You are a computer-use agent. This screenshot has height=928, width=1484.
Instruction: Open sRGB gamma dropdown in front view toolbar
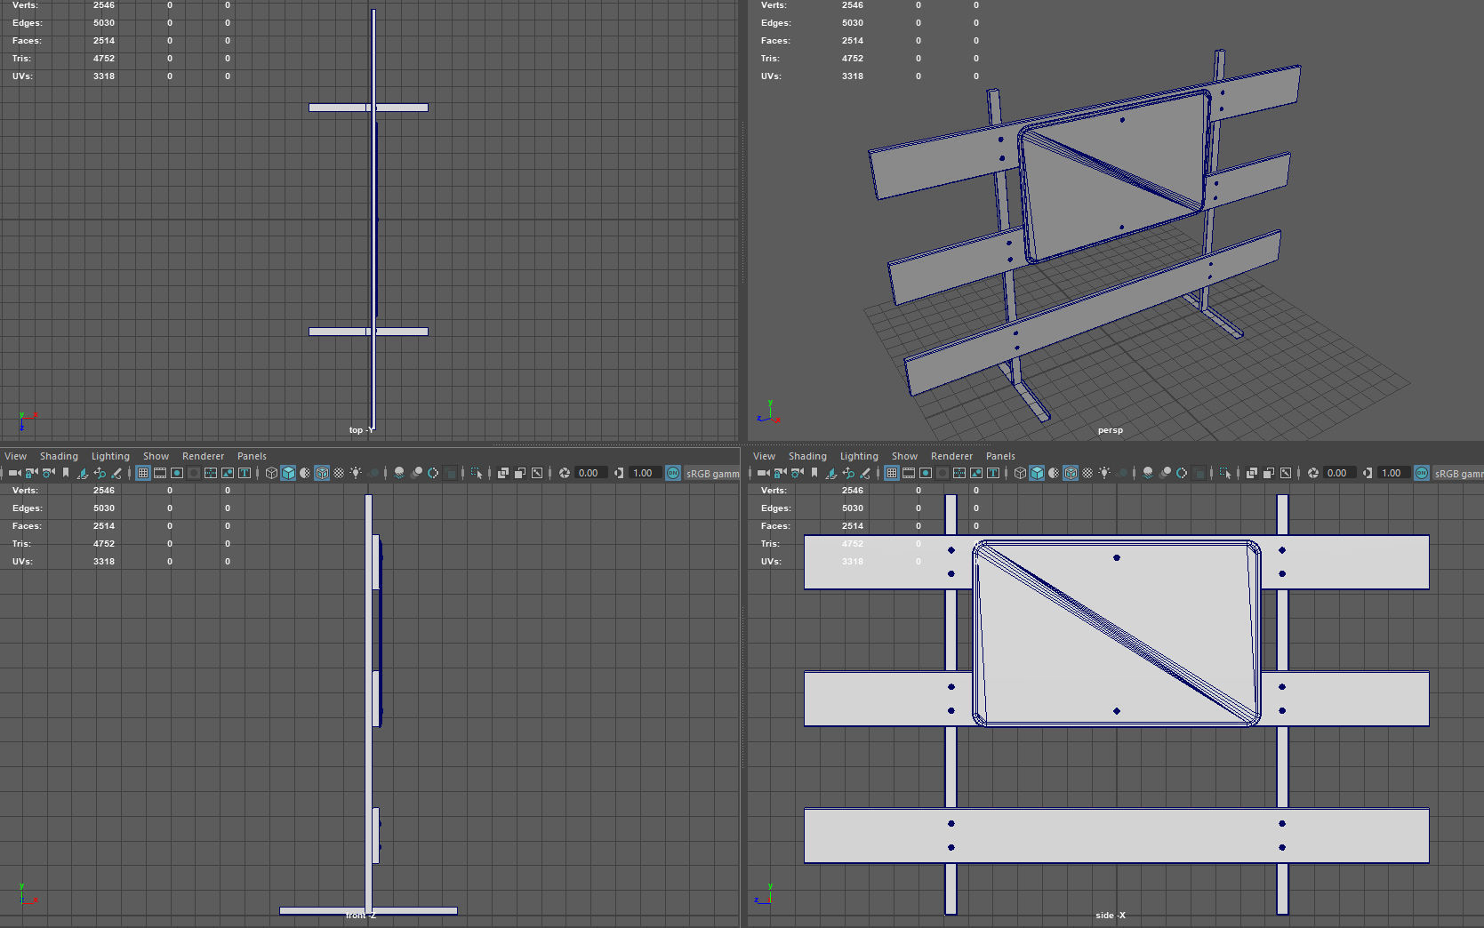pyautogui.click(x=712, y=474)
